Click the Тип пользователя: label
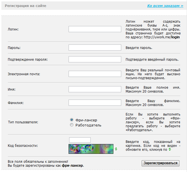Screen dimensions: 187x172 coord(23,122)
